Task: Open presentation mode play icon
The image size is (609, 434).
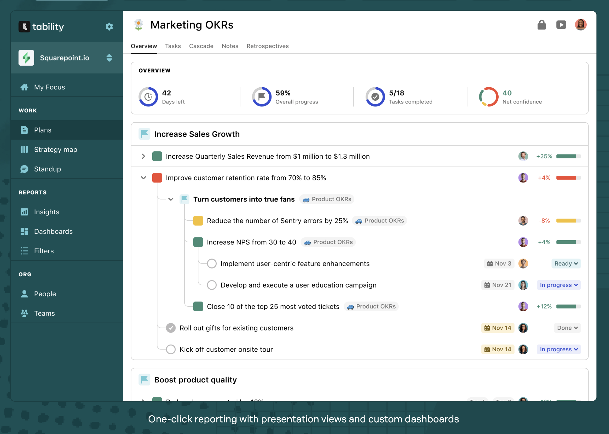Action: 561,25
